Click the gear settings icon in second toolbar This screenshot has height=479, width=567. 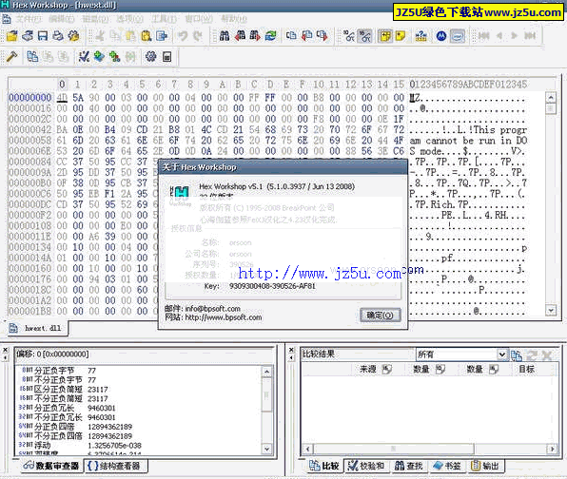tap(151, 57)
